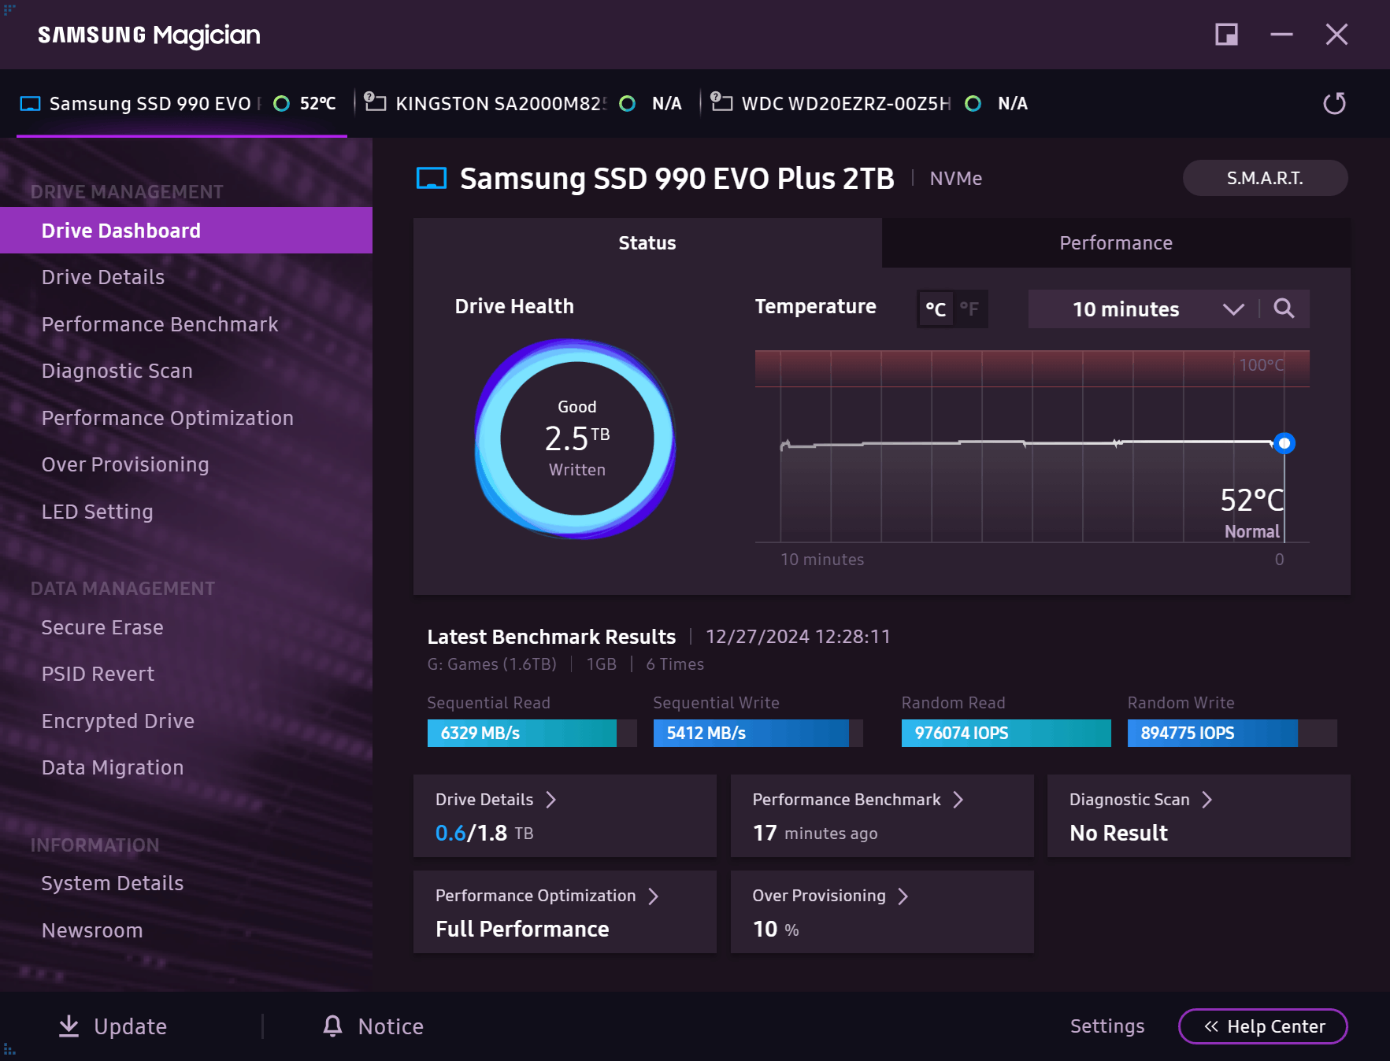Select Samsung SSD 990 EVO drive tab
This screenshot has width=1390, height=1061.
(181, 104)
